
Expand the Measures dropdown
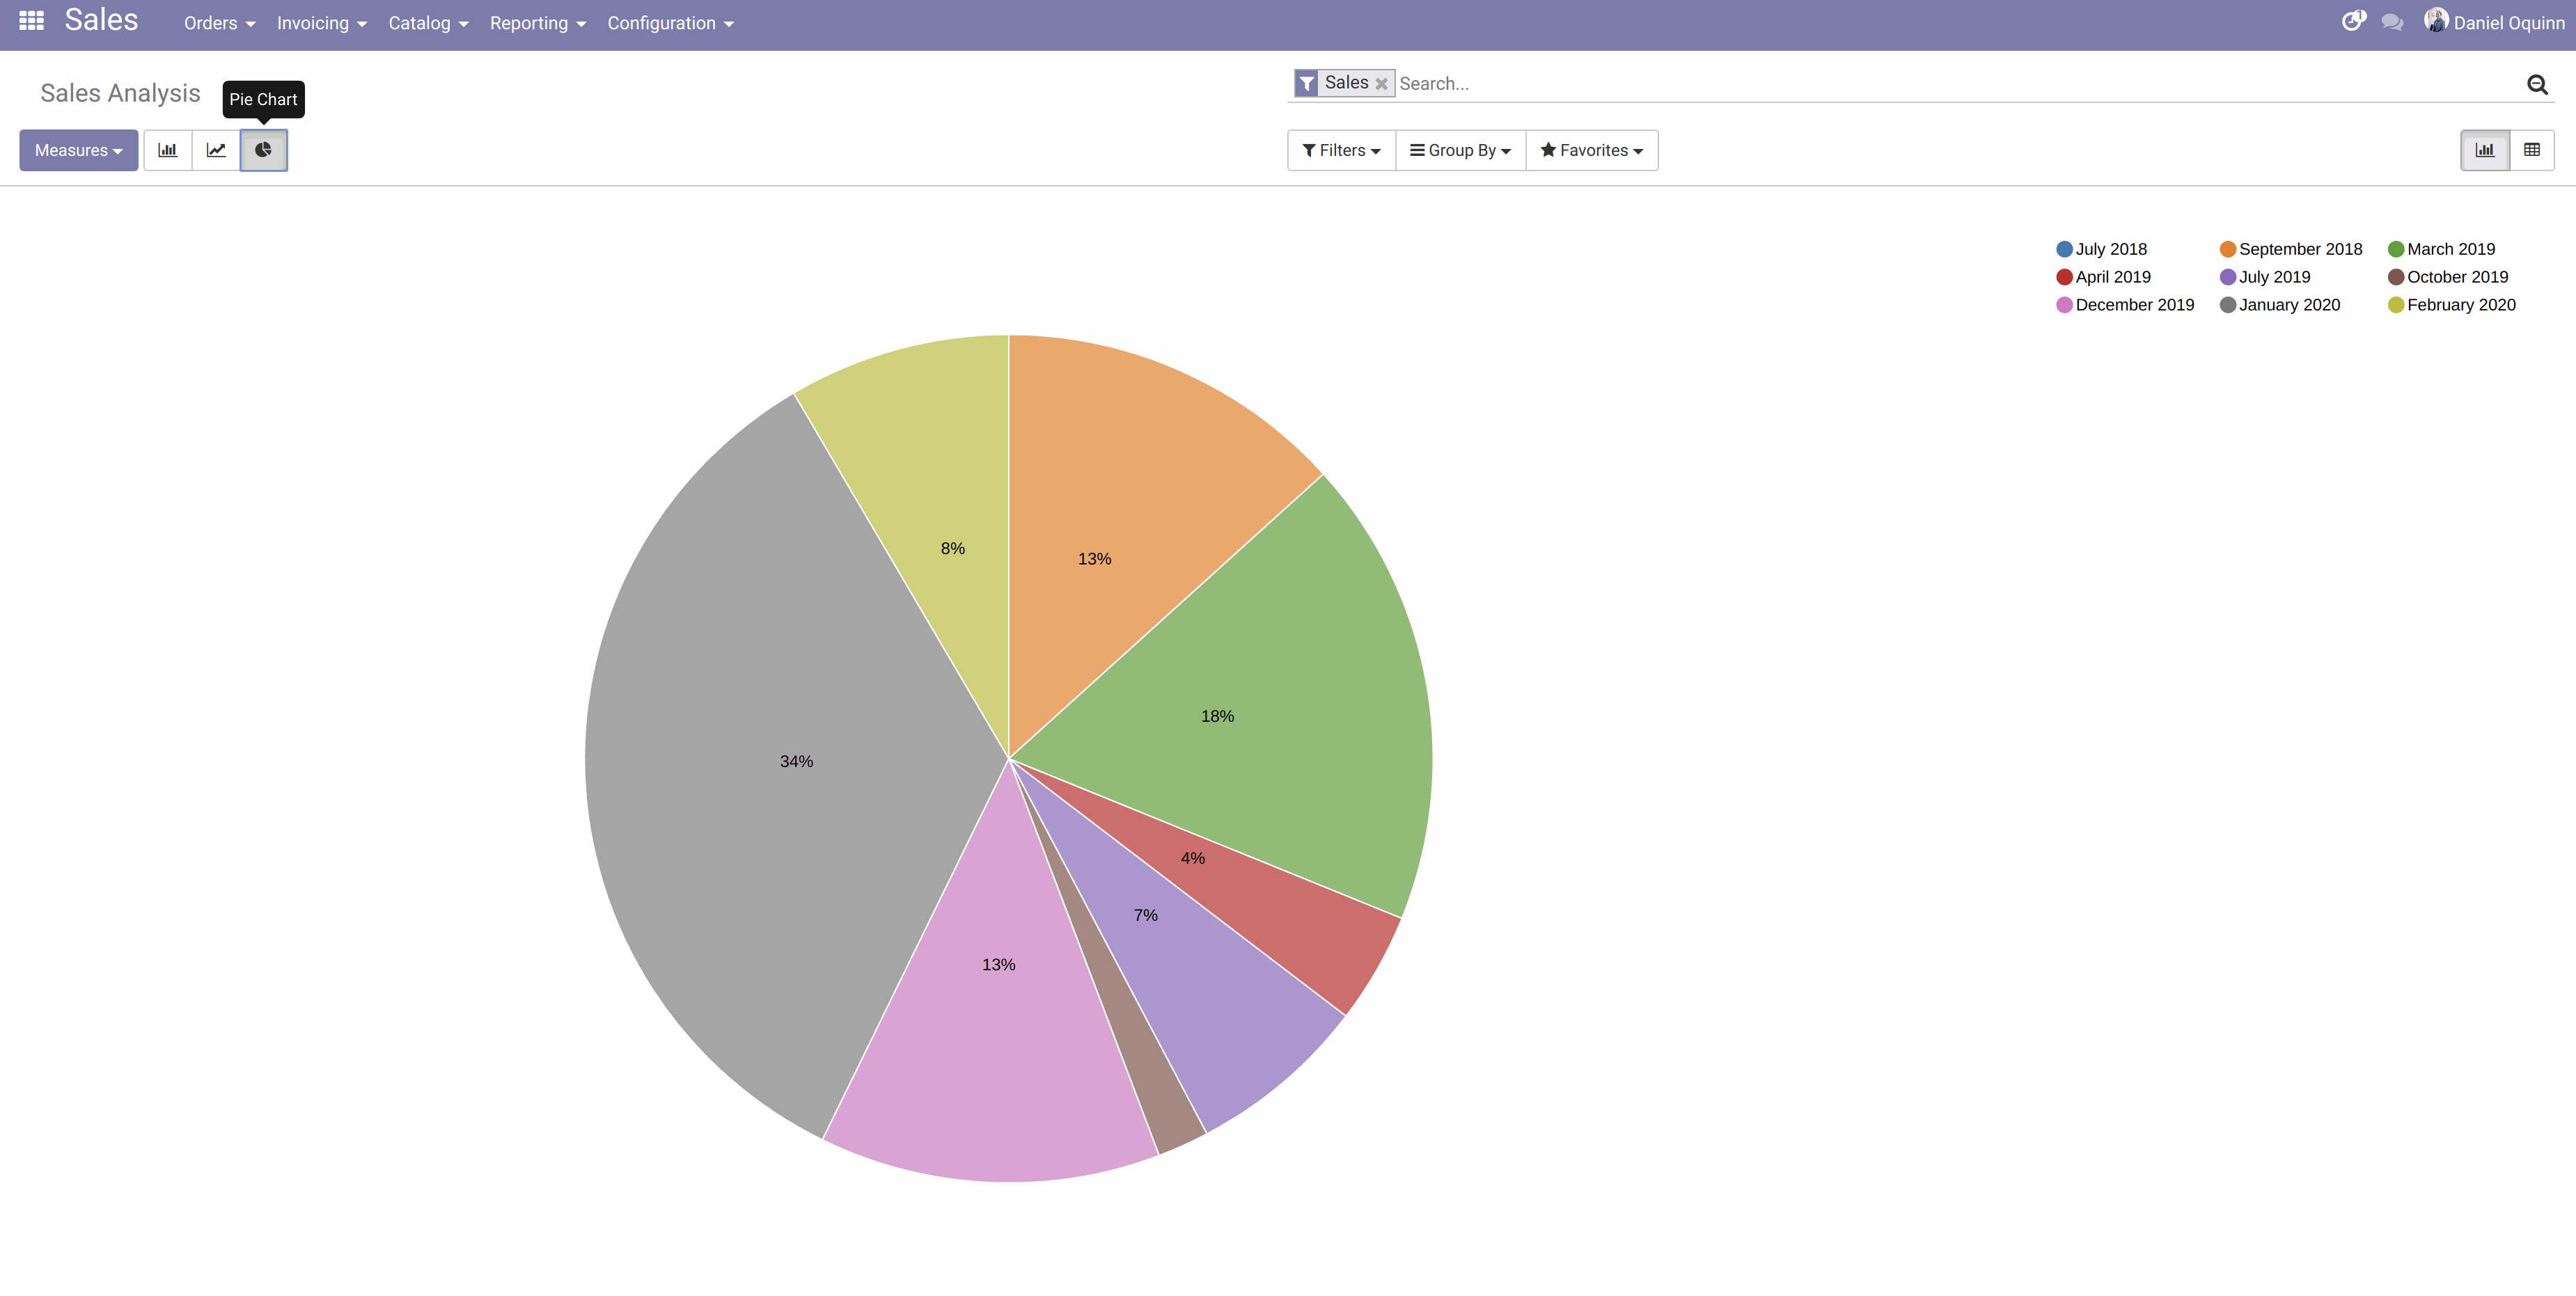pos(79,150)
